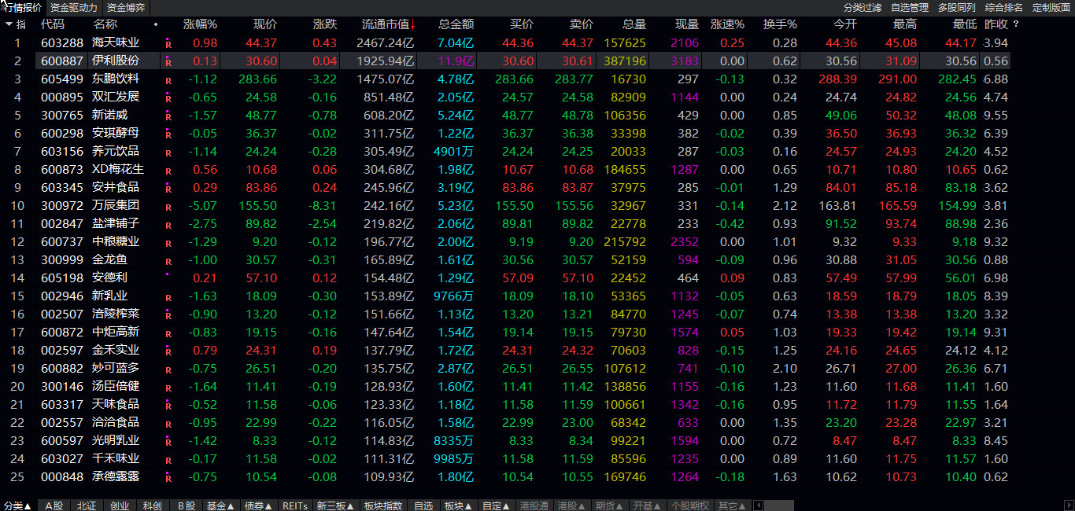1075x511 pixels.
Task: Open 自选管理 watchlist management
Action: (910, 7)
